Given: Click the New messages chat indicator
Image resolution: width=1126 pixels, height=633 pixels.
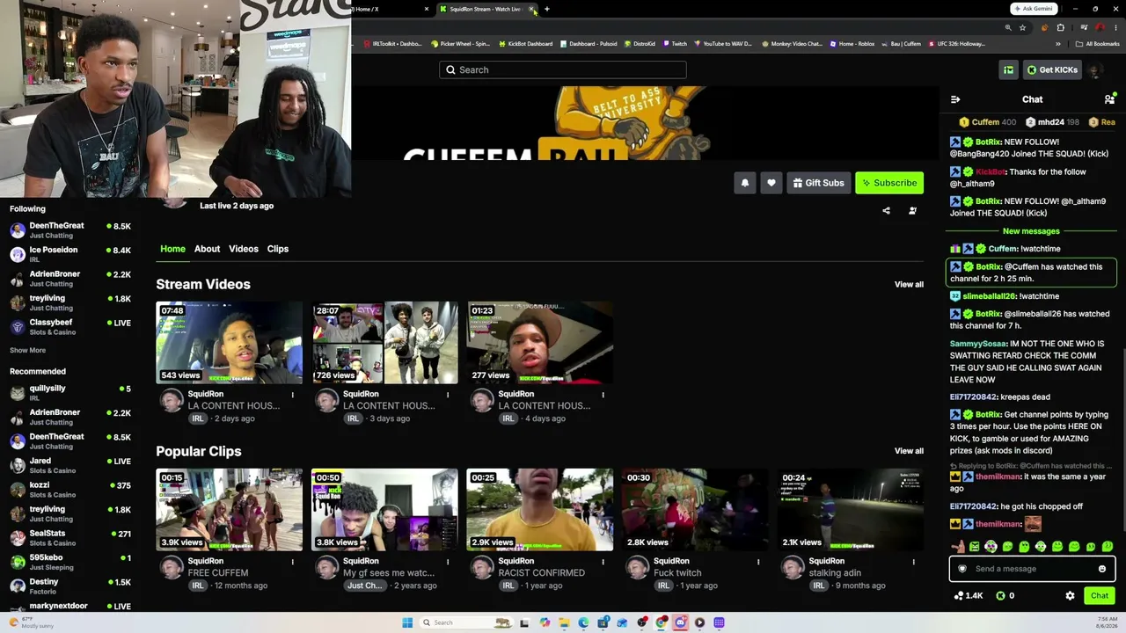Looking at the screenshot, I should coord(1031,231).
